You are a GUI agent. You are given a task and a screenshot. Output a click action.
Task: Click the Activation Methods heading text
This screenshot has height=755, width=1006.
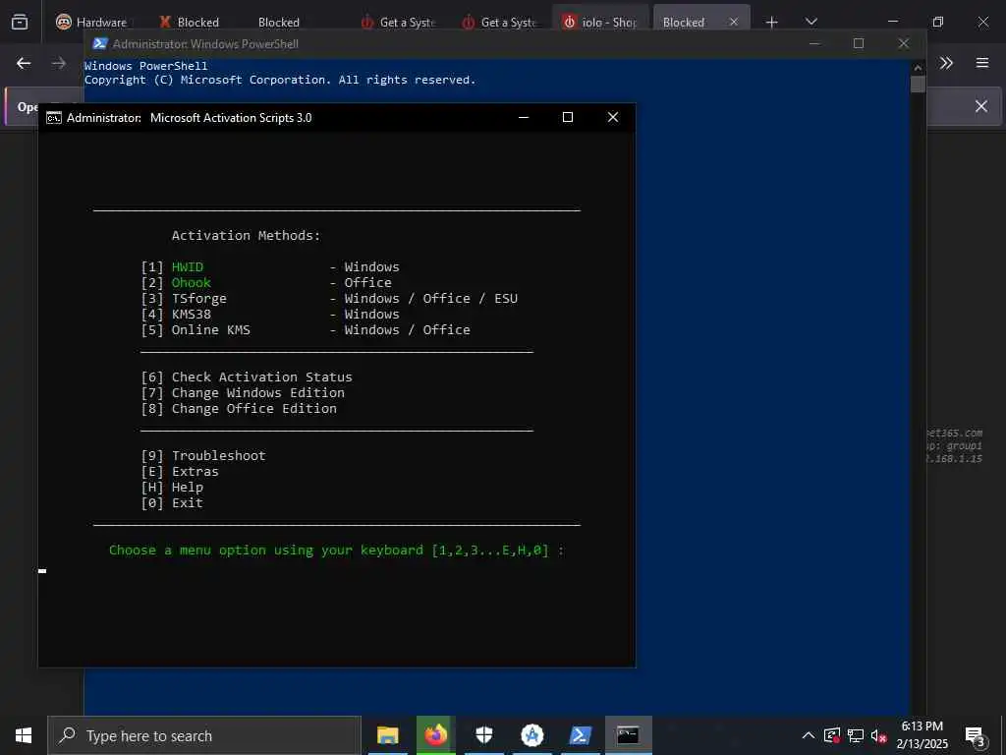click(x=246, y=236)
